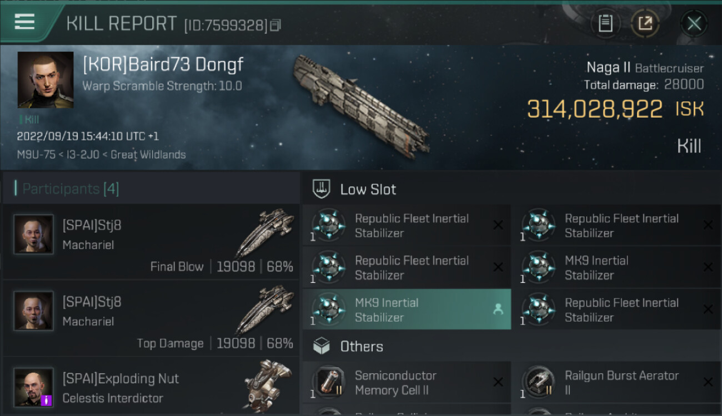
Task: Click Baird73 Dongf's character portrait
Action: pos(46,80)
